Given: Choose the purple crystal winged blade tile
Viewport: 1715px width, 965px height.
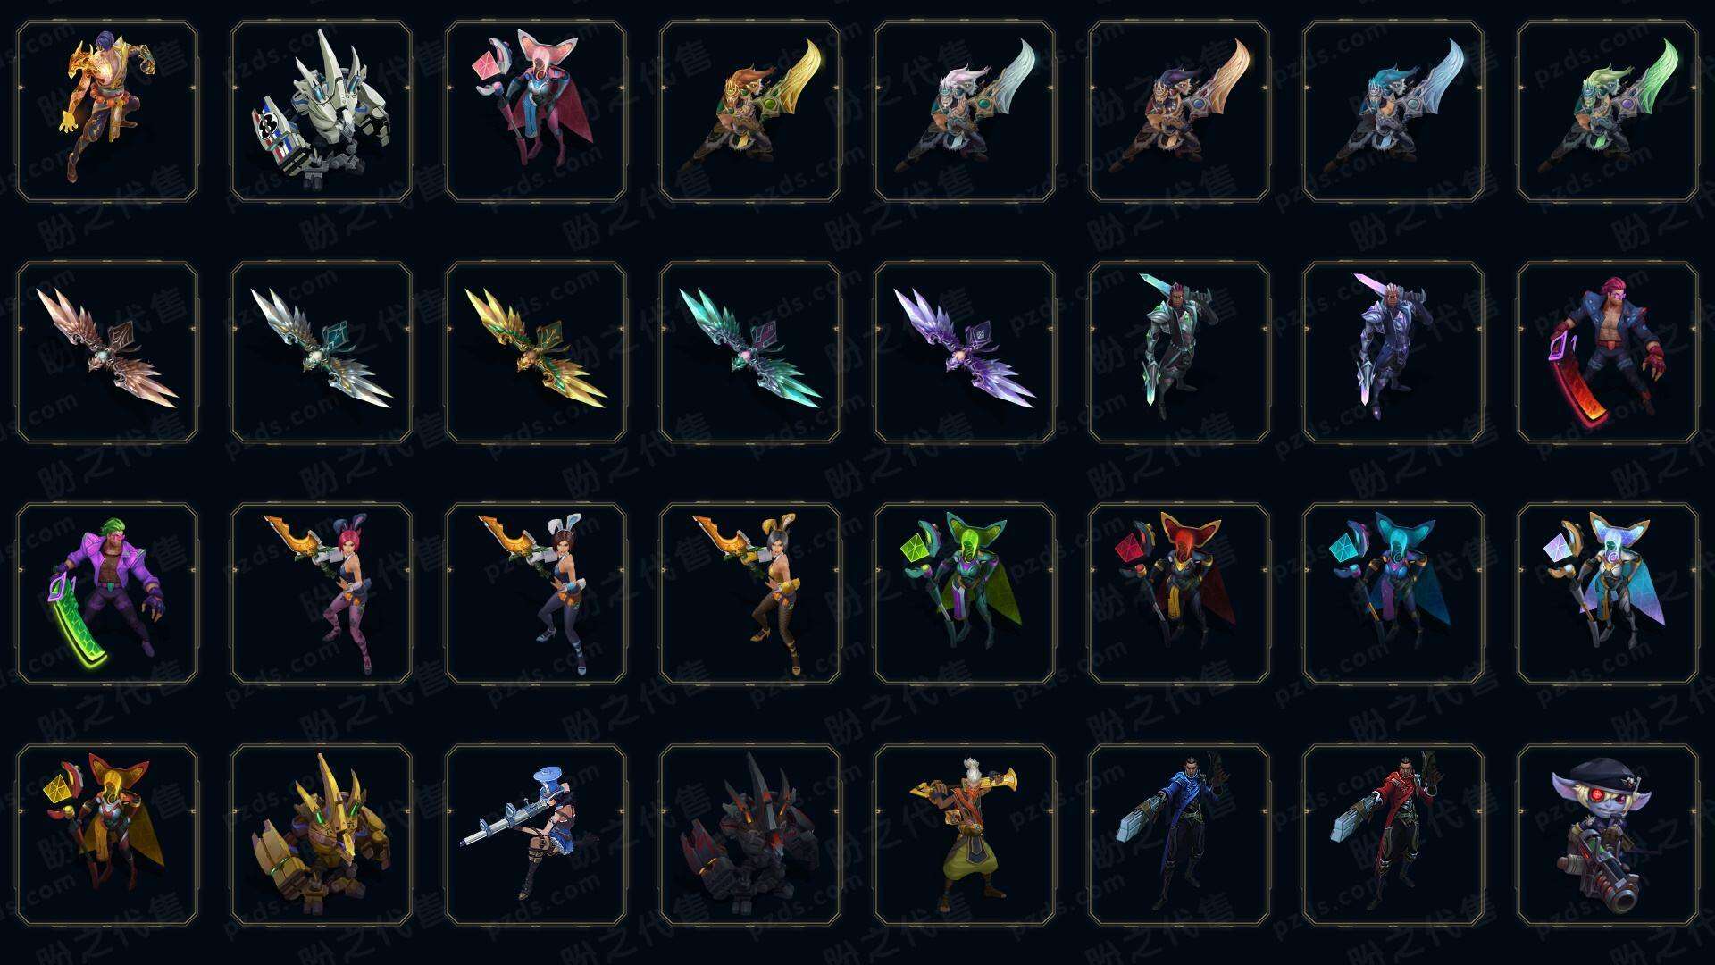Looking at the screenshot, I should pyautogui.click(x=965, y=352).
